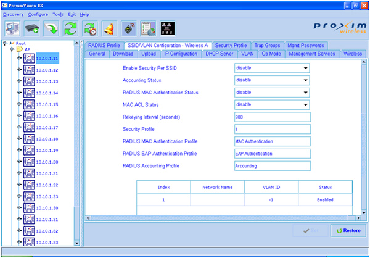
Task: Click the Enabled status table cell
Action: click(x=325, y=200)
